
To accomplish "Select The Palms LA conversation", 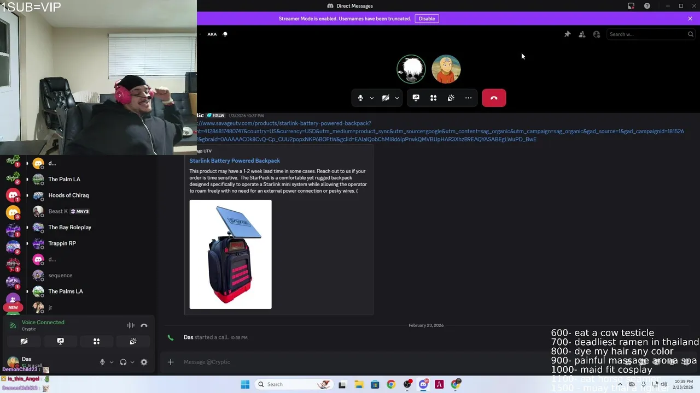I will (66, 291).
